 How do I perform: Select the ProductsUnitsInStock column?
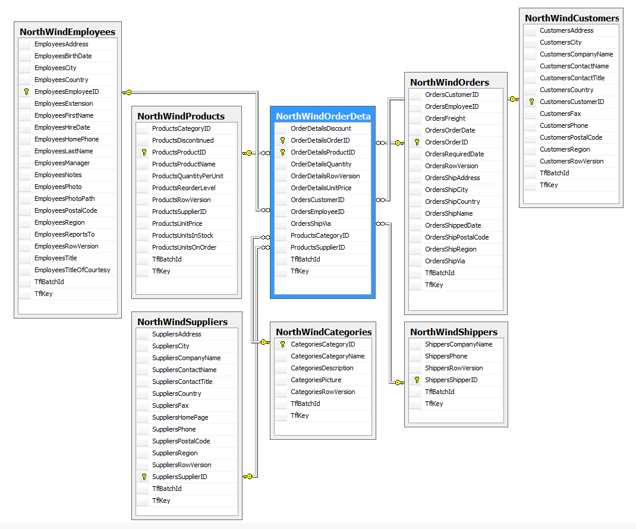[x=186, y=235]
